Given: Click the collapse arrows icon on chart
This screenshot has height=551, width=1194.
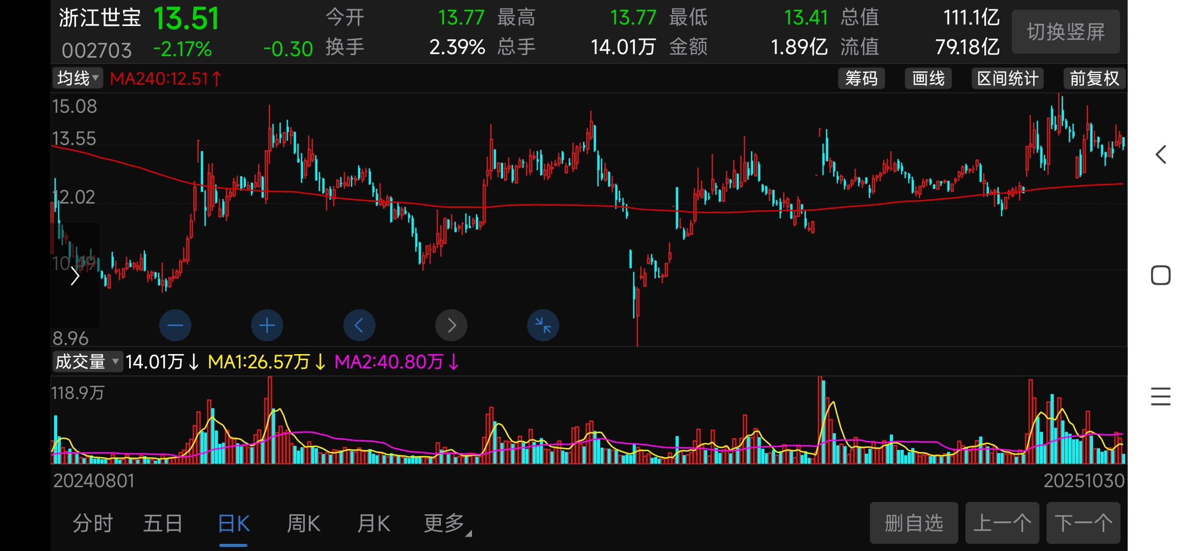Looking at the screenshot, I should pyautogui.click(x=543, y=325).
